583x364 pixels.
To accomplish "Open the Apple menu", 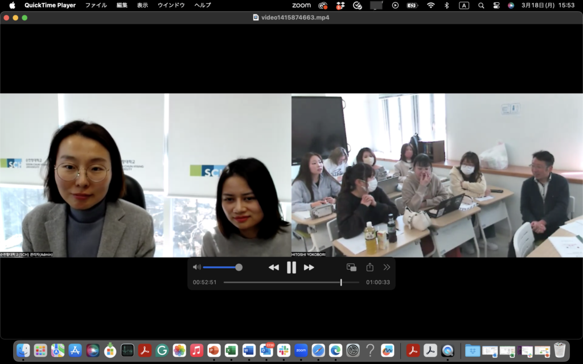I will (x=12, y=5).
